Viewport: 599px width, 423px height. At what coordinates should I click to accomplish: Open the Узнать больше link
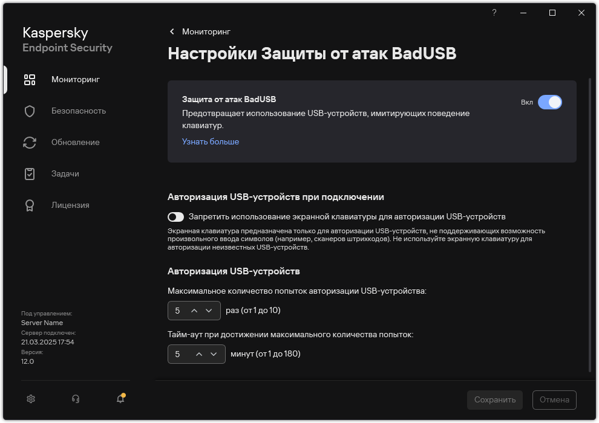(x=211, y=141)
